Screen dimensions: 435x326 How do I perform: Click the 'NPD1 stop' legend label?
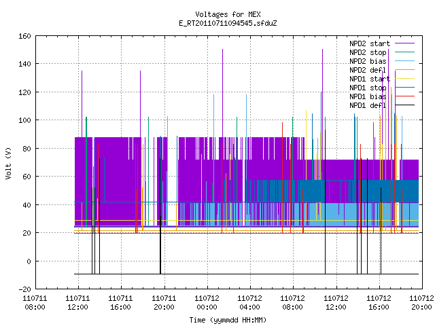[368, 88]
